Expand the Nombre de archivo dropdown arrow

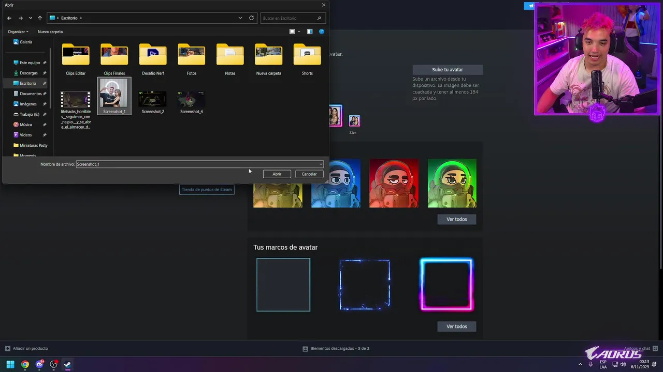point(321,164)
